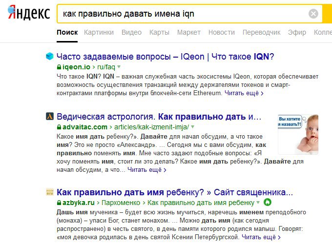Open the Эфир tab
Image resolution: width=332 pixels, height=247 pixels.
point(297,32)
